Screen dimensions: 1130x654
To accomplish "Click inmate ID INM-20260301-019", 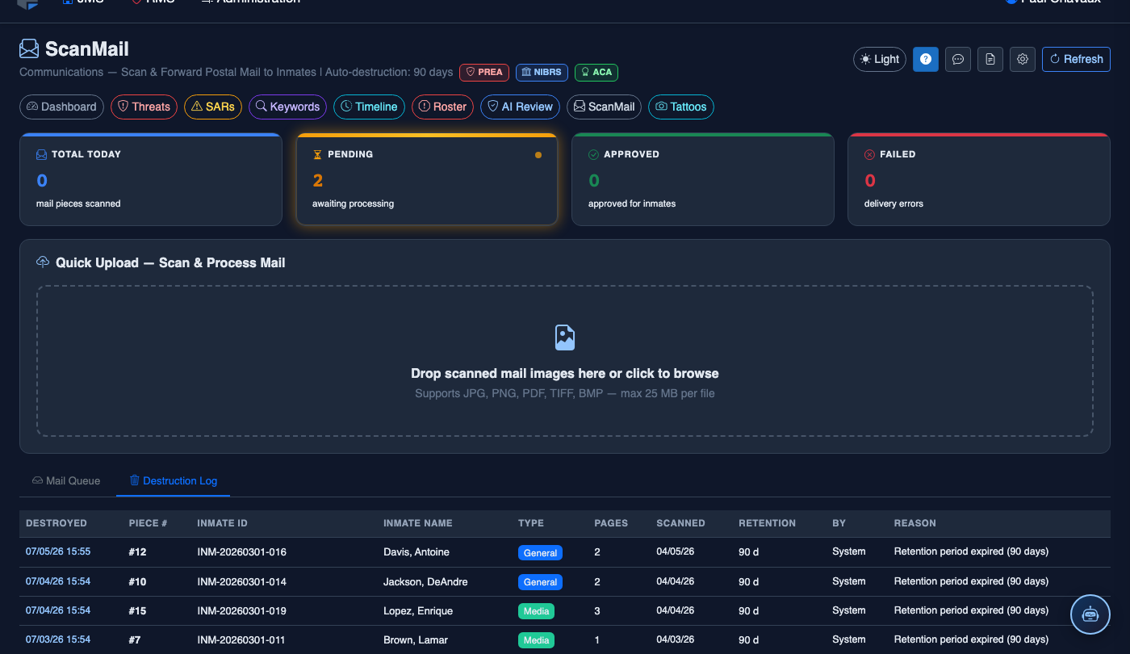I will pos(241,610).
